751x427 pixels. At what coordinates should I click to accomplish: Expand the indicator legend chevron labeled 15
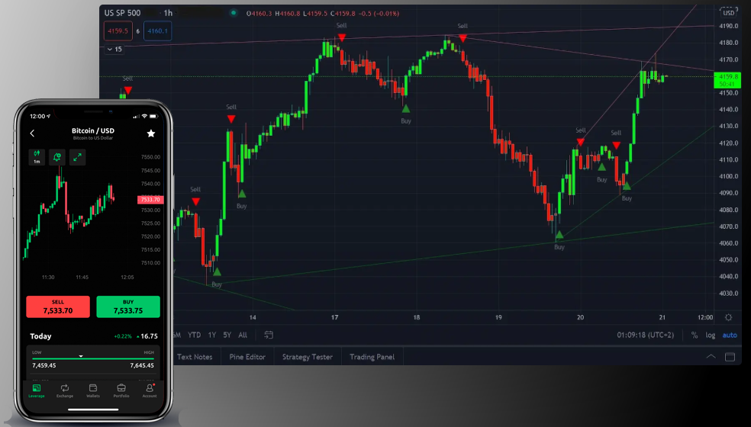[114, 50]
